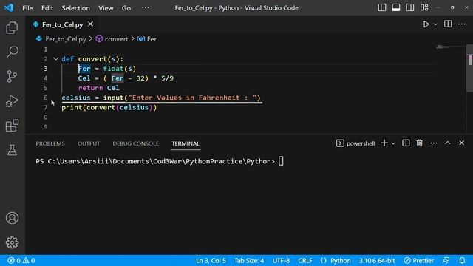Click the VS Code logo icon
The width and height of the screenshot is (473, 266).
(x=9, y=7)
